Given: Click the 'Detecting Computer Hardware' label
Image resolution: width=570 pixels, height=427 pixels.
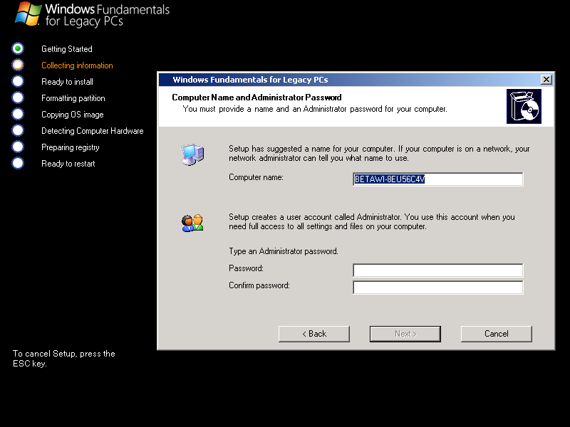Looking at the screenshot, I should [x=93, y=131].
